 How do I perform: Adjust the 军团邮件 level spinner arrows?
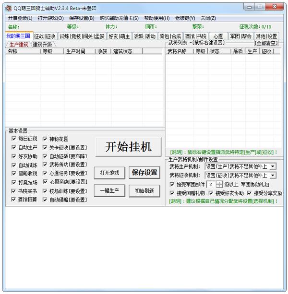pos(219,185)
